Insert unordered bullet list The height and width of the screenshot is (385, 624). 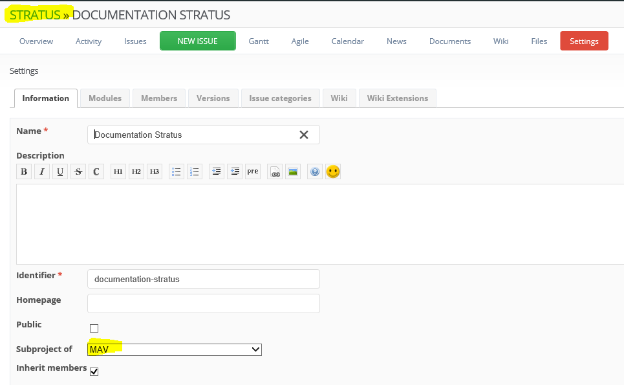(177, 171)
